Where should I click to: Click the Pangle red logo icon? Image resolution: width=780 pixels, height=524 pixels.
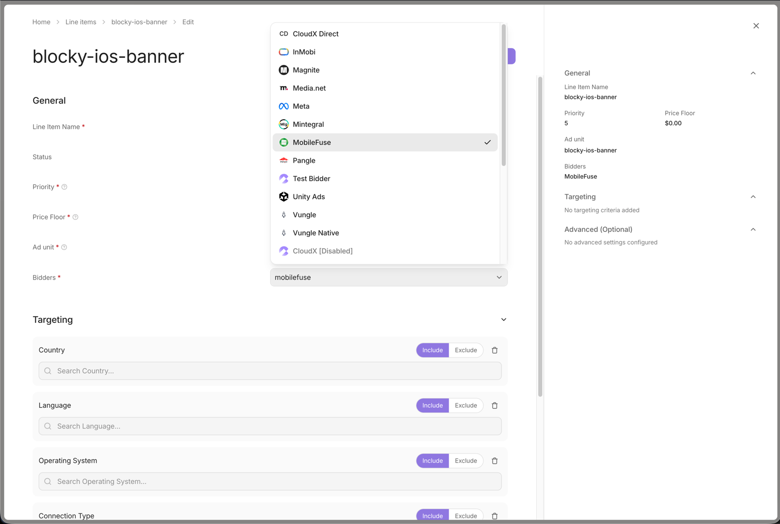[283, 160]
